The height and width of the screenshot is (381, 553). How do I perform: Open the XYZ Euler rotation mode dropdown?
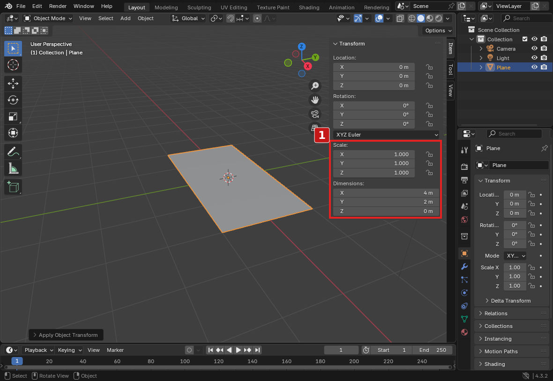click(x=386, y=135)
